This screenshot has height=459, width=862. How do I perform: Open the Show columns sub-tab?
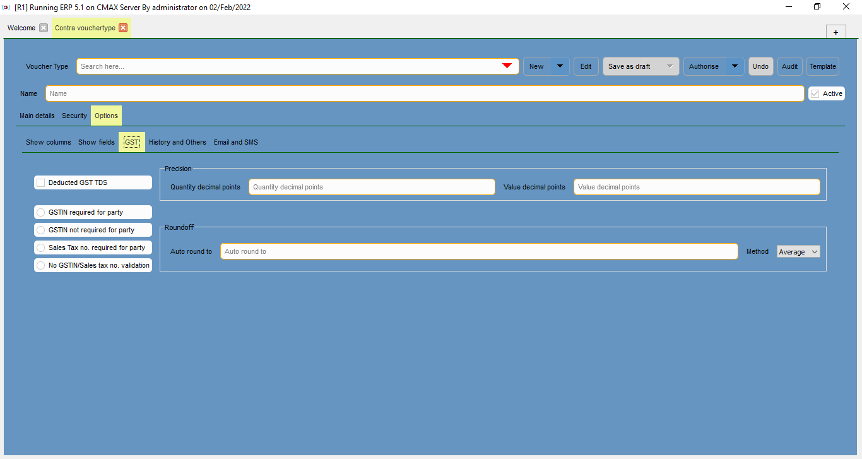tap(49, 142)
